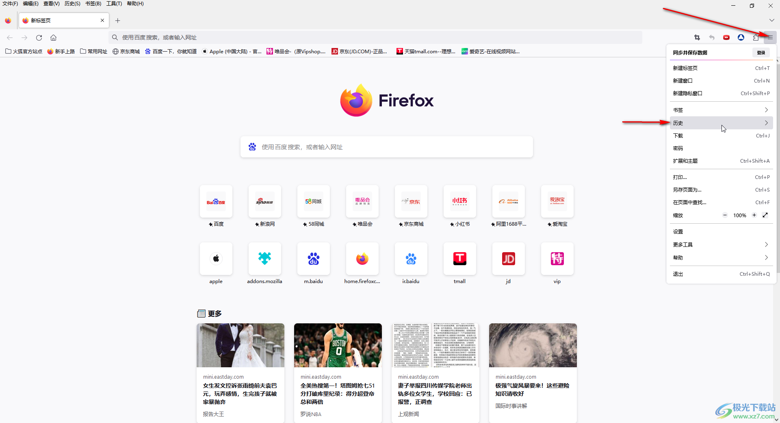
Task: Click the extensions puzzle icon in toolbar
Action: coord(756,37)
